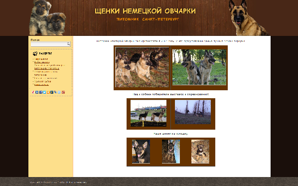Click the first red share icon
This screenshot has height=186, width=298.
(33, 92)
